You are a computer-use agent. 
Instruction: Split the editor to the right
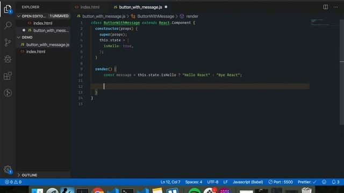click(x=325, y=7)
